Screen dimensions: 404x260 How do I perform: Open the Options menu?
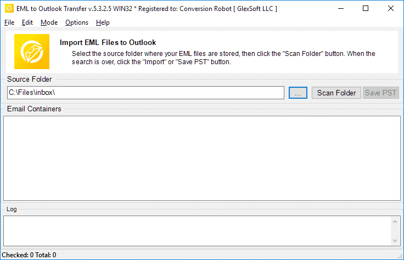point(77,22)
